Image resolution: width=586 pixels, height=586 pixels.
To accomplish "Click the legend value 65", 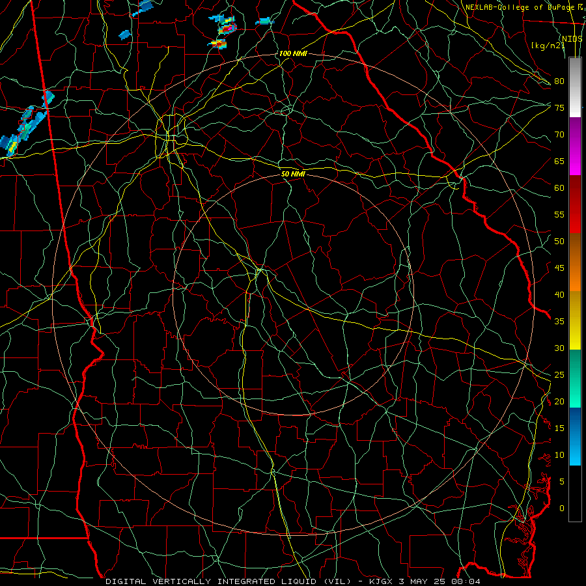I will point(559,161).
